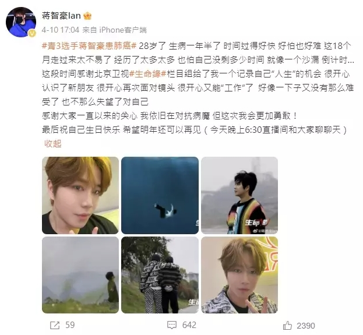Click the yellow verified V badge

(32, 34)
